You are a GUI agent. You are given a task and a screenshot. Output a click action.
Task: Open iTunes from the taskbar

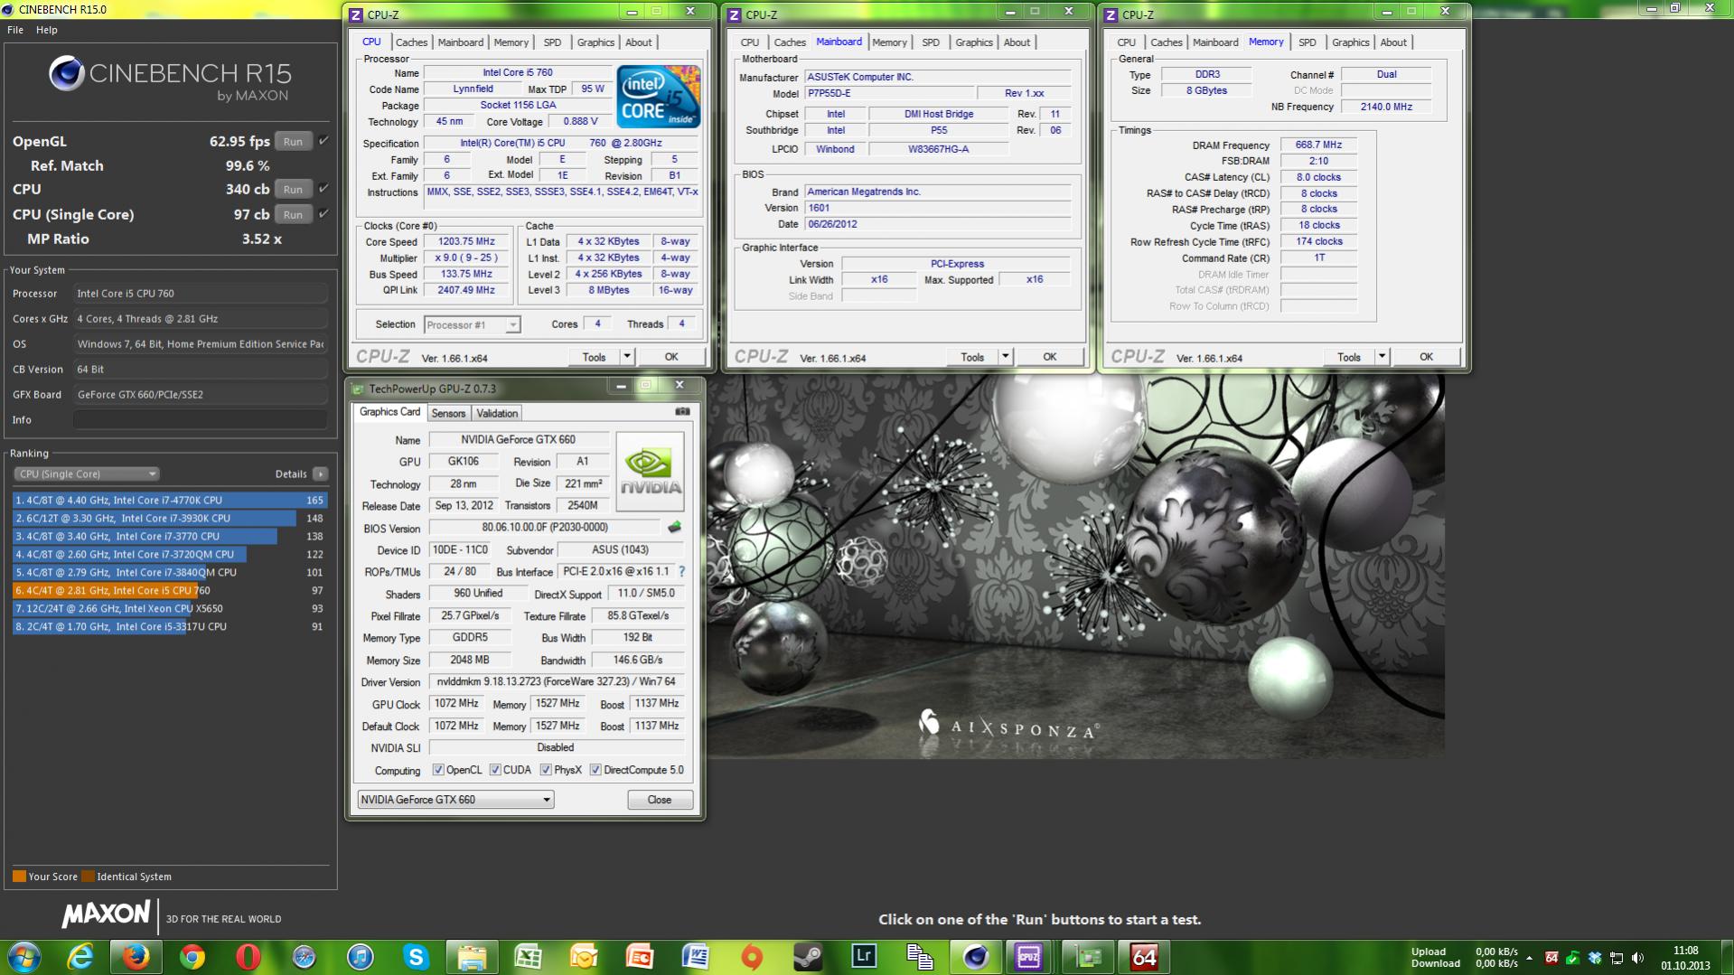[361, 957]
